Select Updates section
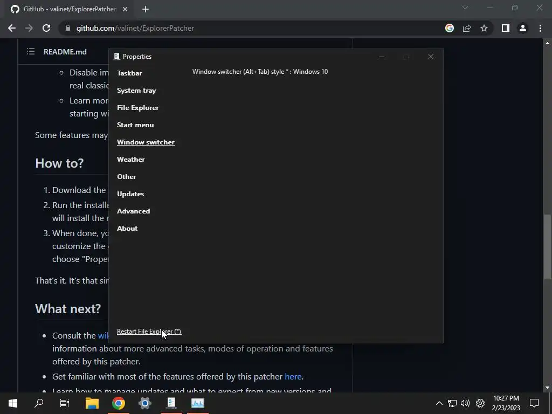Viewport: 552px width, 414px height. [x=130, y=194]
